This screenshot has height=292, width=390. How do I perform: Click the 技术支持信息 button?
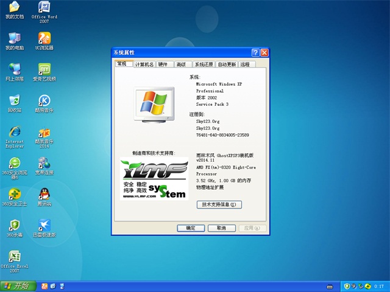click(219, 205)
